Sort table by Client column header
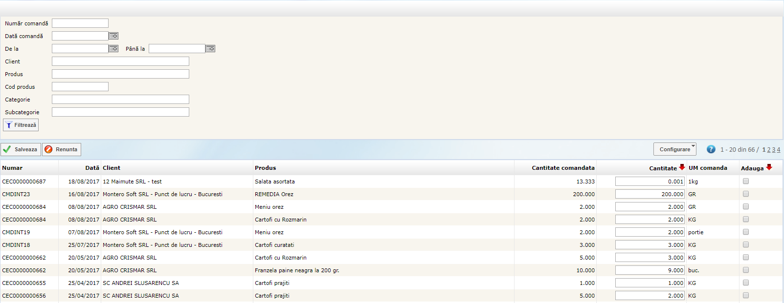Image resolution: width=784 pixels, height=303 pixels. (x=112, y=168)
